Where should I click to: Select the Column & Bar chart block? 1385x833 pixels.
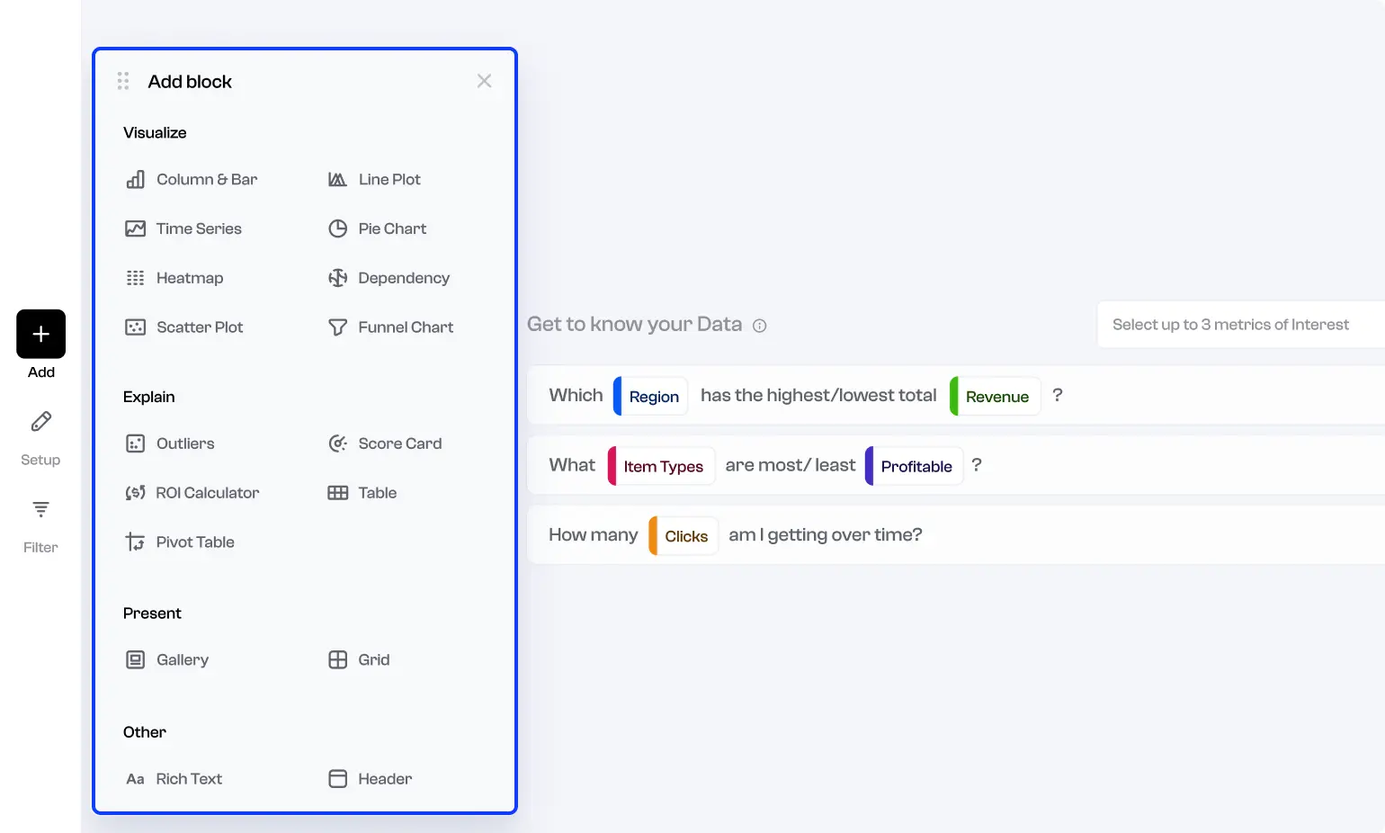coord(206,179)
